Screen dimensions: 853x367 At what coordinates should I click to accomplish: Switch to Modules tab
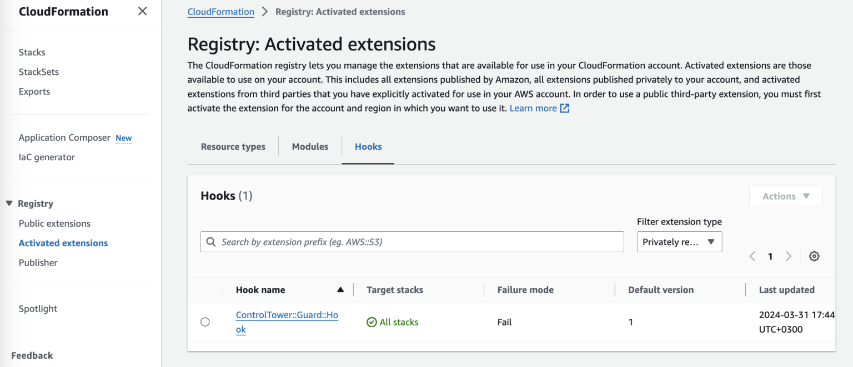[x=310, y=147]
